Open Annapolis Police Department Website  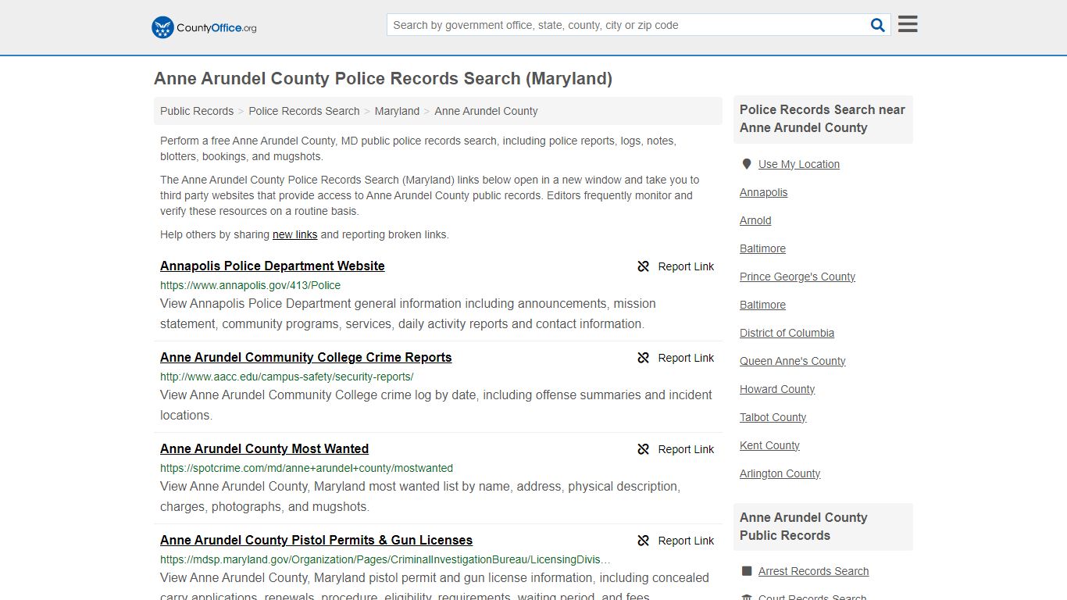[x=273, y=266]
